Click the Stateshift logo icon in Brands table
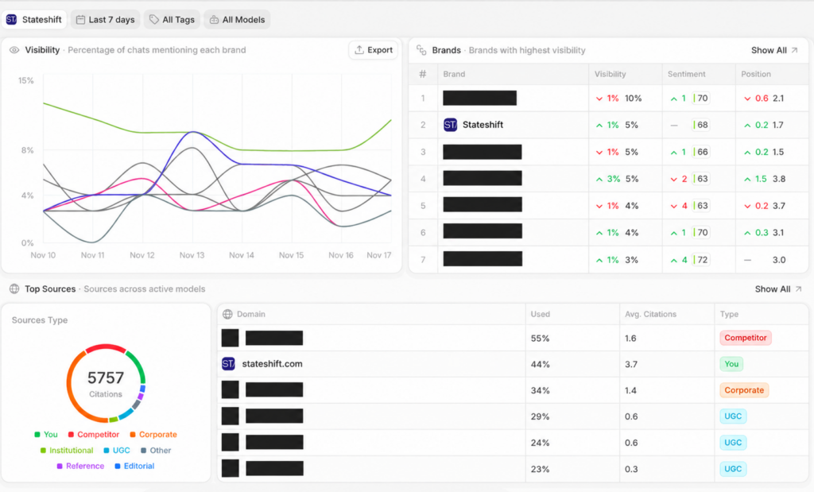The image size is (814, 492). (x=450, y=125)
